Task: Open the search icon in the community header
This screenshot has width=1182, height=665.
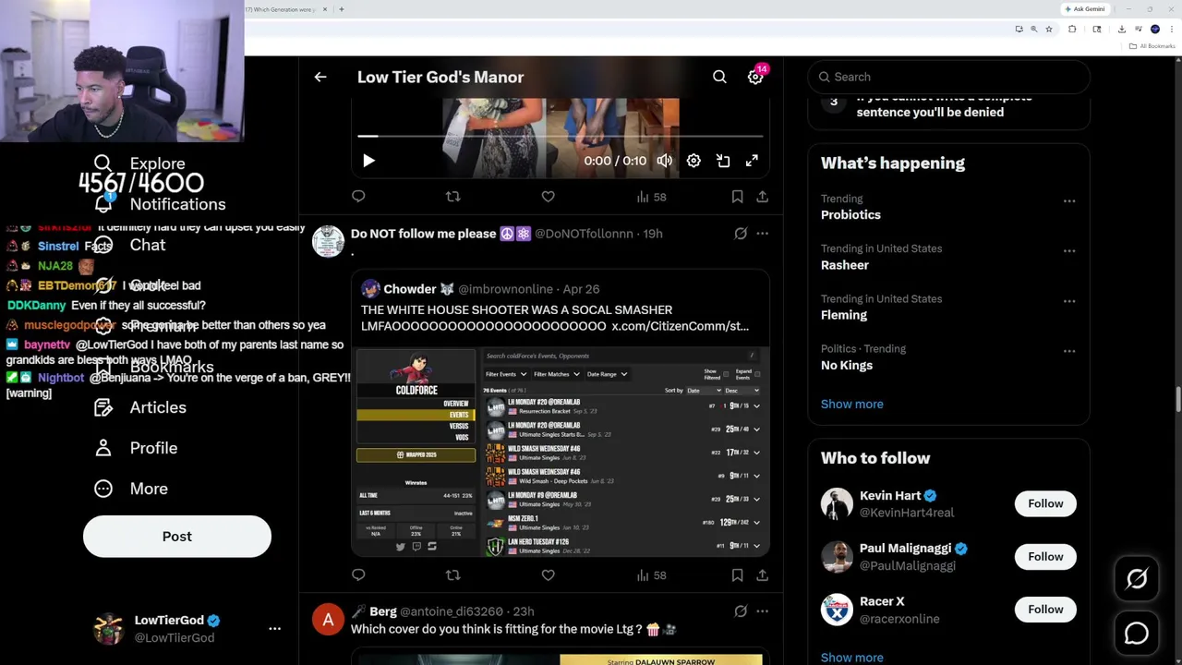Action: click(719, 77)
